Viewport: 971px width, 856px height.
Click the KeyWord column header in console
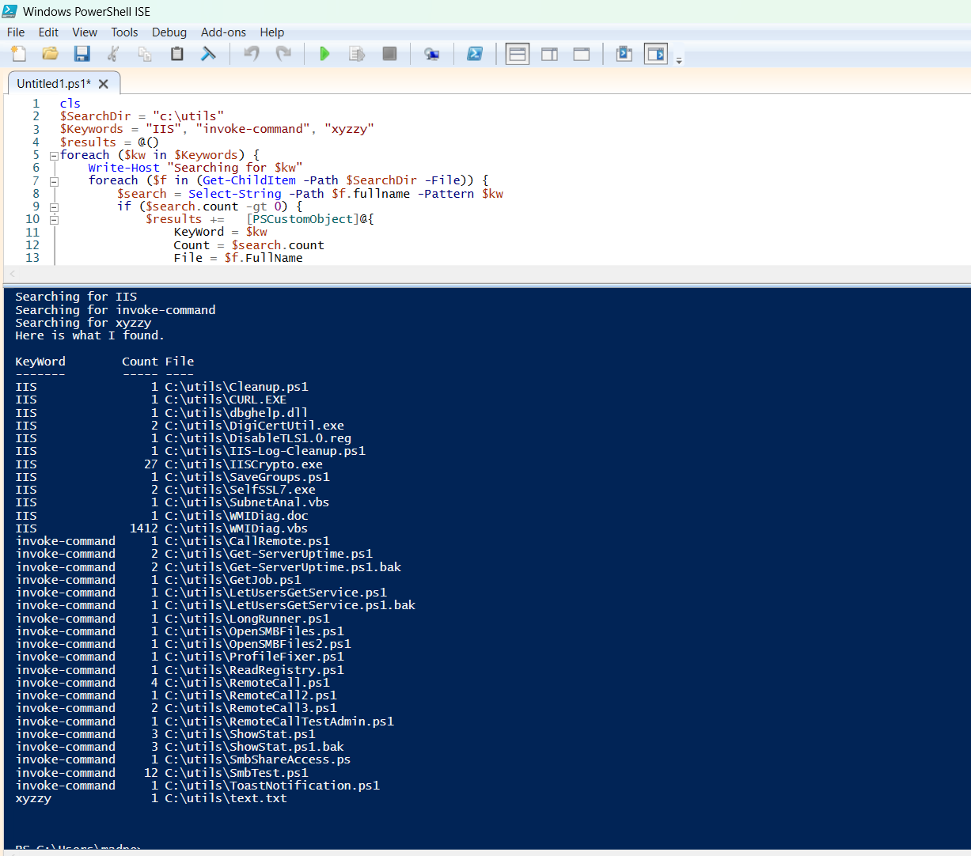40,362
